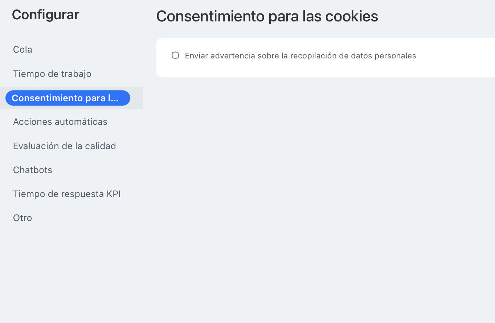This screenshot has width=495, height=323.
Task: Open the Cola settings section
Action: 22,49
